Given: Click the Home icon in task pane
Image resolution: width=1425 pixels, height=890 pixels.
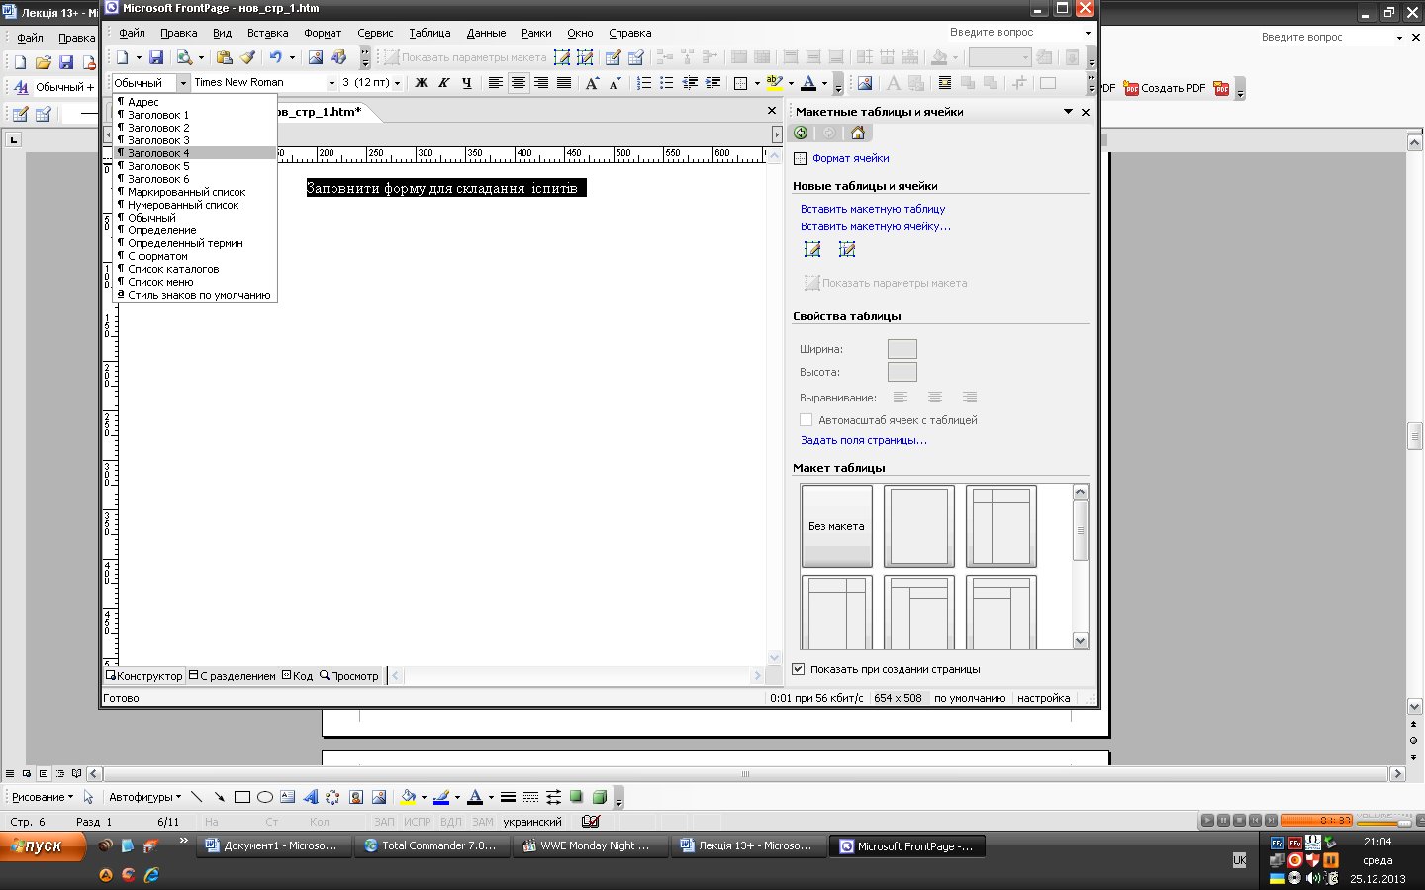Looking at the screenshot, I should coord(857,133).
